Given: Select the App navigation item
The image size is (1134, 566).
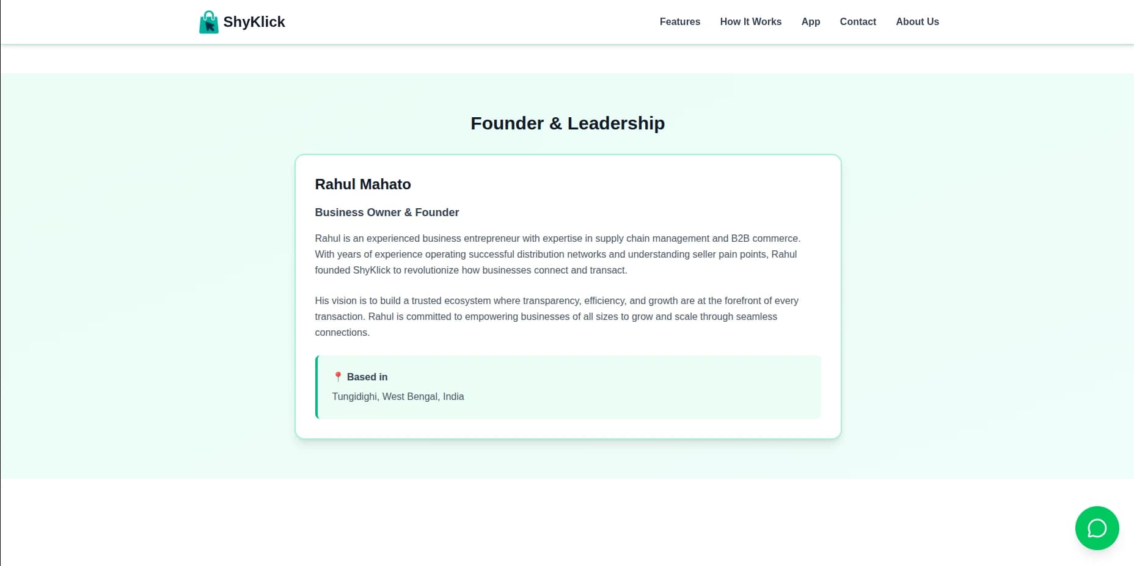Looking at the screenshot, I should (x=810, y=22).
